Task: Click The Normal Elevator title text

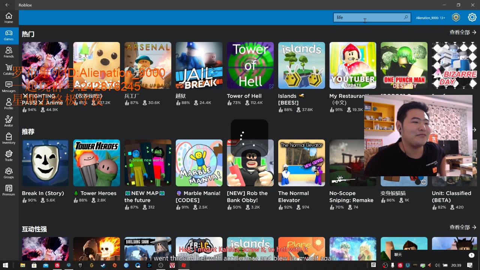Action: [294, 197]
